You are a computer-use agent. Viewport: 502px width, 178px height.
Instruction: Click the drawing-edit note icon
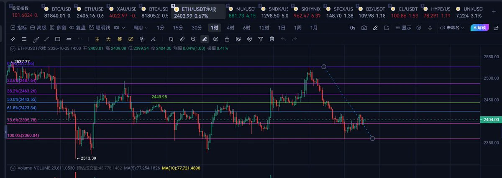click(x=238, y=39)
